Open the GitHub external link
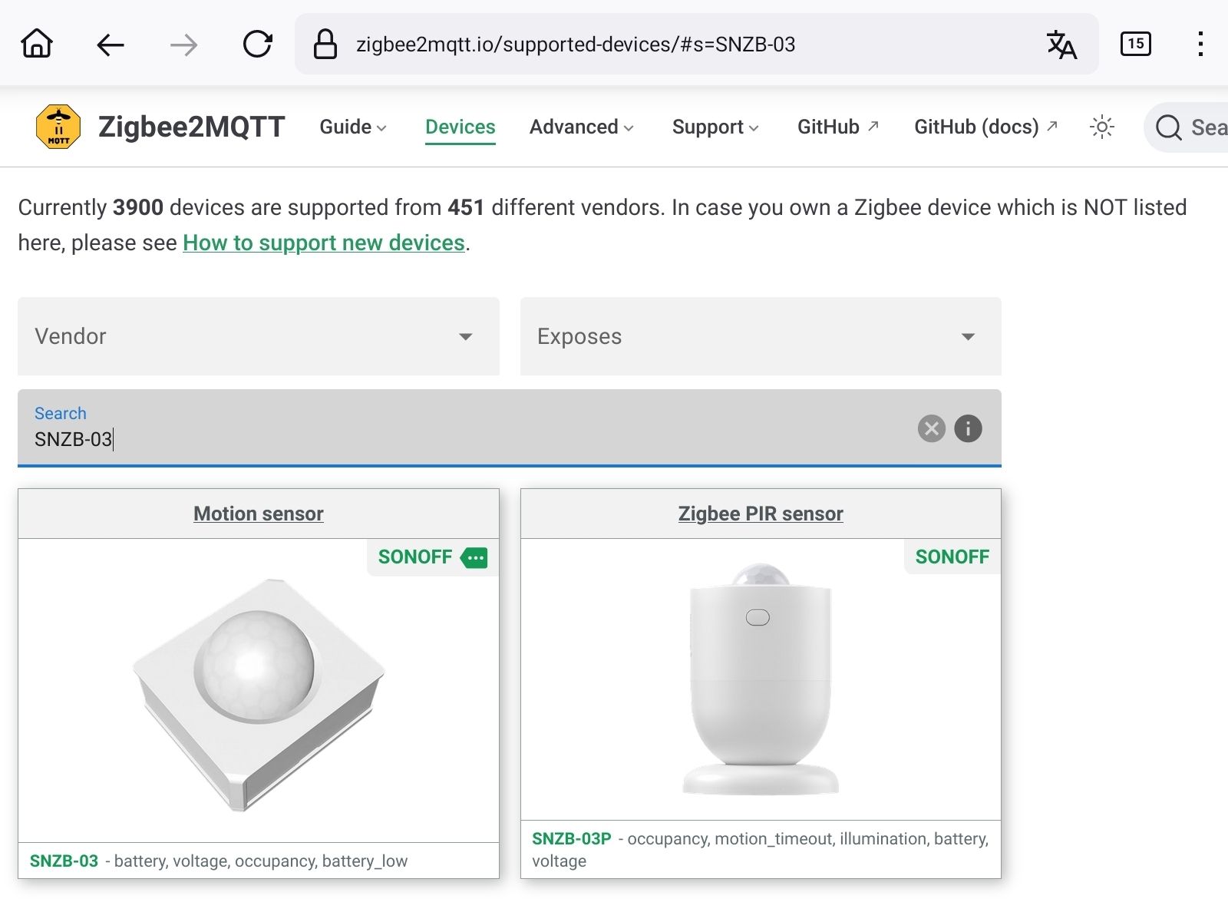1228x902 pixels. [x=837, y=127]
